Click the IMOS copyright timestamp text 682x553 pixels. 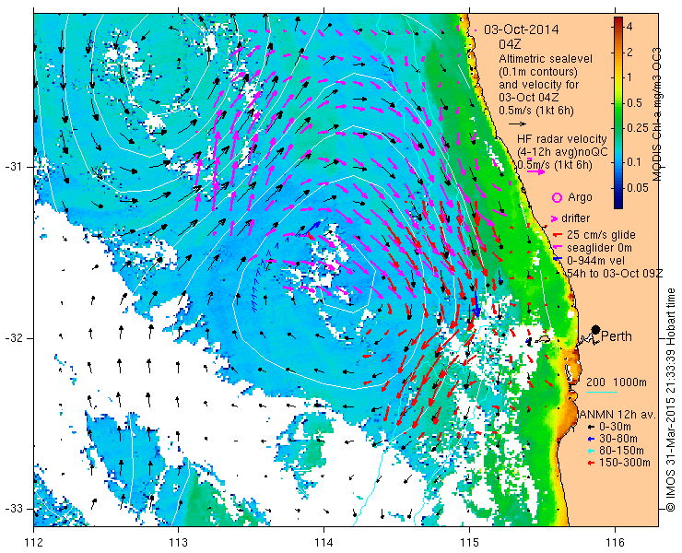coord(671,399)
